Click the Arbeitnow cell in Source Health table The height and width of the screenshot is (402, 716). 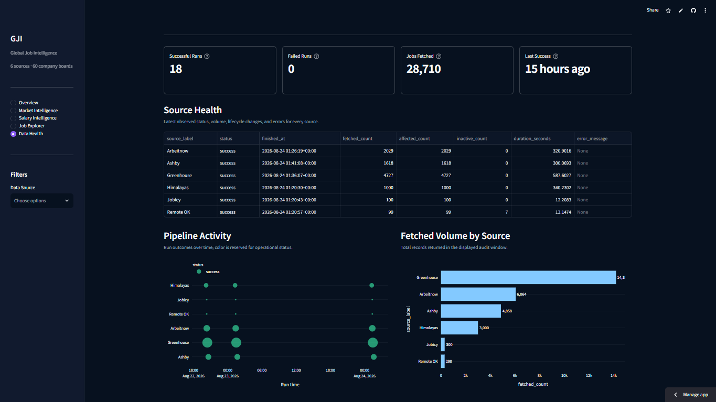[x=190, y=151]
